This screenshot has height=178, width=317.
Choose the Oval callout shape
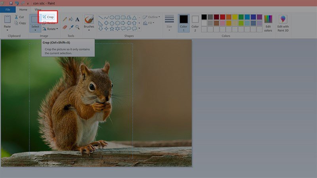click(x=129, y=28)
